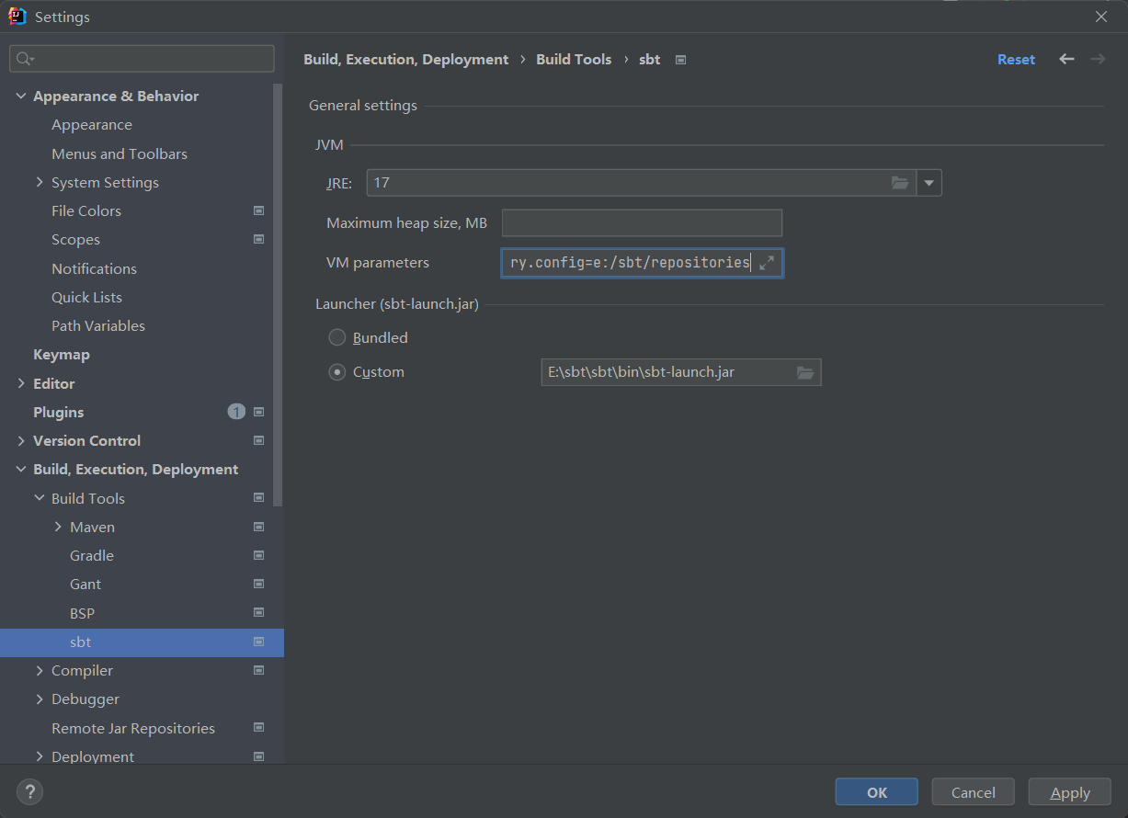Open help with the question mark button
Viewport: 1128px width, 818px height.
coord(29,791)
